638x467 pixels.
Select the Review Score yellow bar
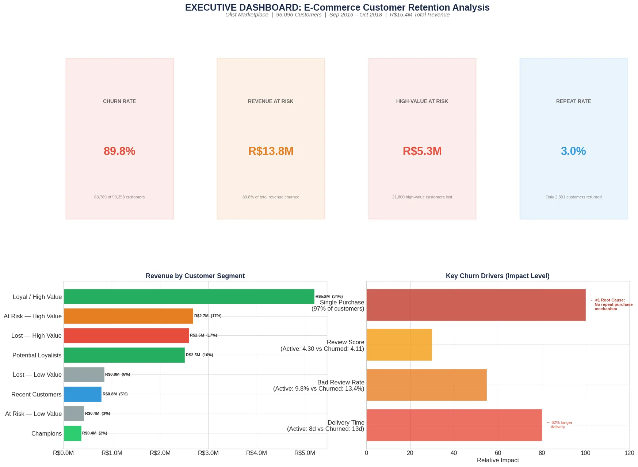click(399, 345)
